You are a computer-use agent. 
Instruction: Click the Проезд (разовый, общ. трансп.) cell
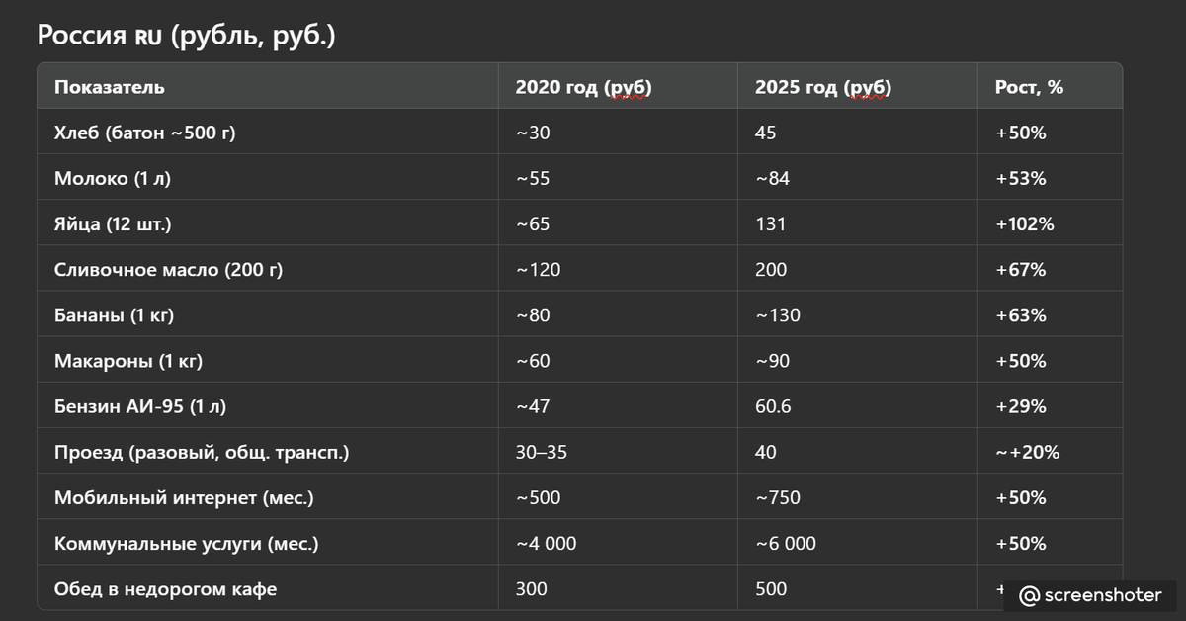click(202, 452)
